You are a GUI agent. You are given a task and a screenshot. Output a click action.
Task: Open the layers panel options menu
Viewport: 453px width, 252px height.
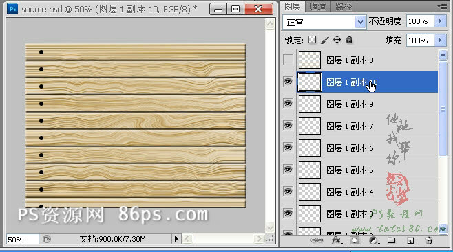pyautogui.click(x=442, y=6)
